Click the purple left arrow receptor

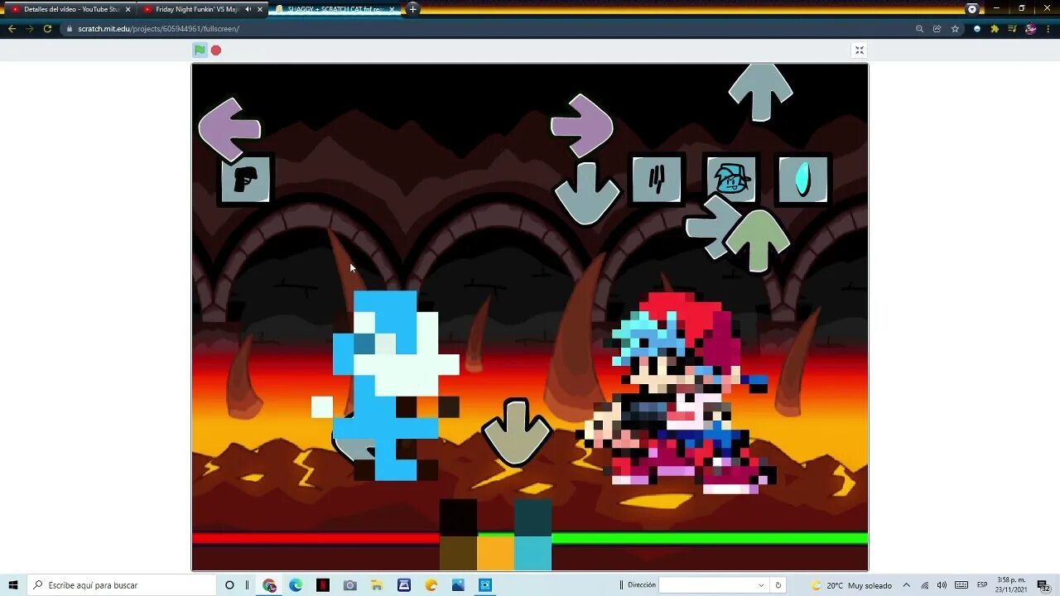tap(229, 129)
